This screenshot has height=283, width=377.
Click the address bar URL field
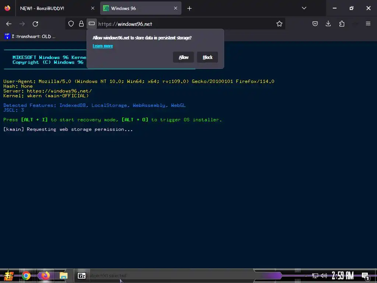point(185,24)
